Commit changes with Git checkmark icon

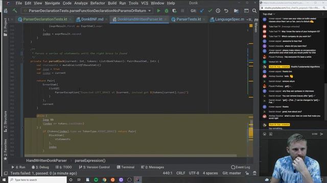coord(210,11)
